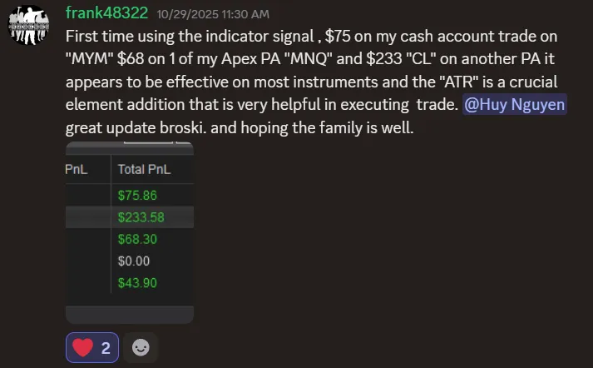
Task: Open the frank48322 username profile
Action: click(105, 14)
